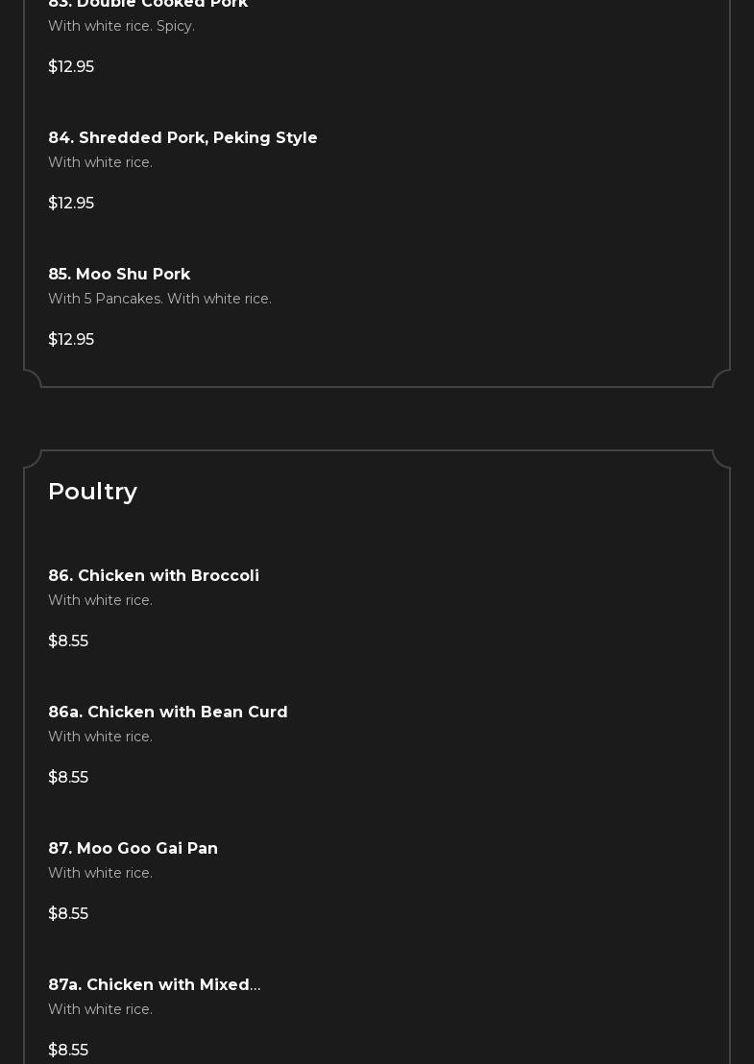
Task: Click the "With white rice. Spicy." description
Action: [121, 26]
